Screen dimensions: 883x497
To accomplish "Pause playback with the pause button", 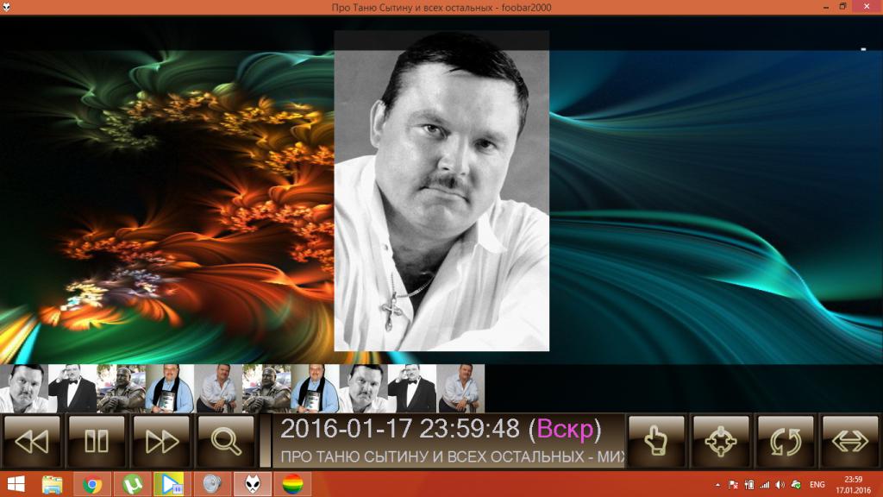I will 97,441.
